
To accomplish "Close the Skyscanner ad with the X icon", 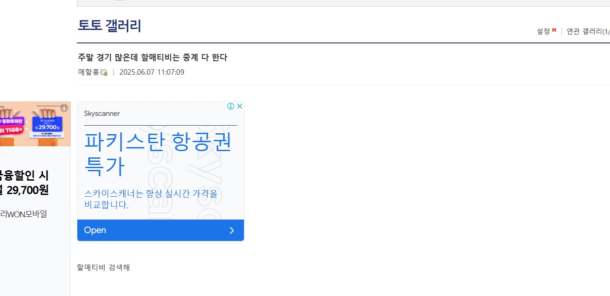I will point(240,106).
